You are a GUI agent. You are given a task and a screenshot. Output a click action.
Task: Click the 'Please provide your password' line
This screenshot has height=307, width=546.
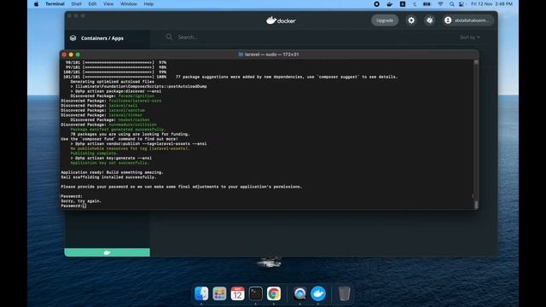point(182,187)
